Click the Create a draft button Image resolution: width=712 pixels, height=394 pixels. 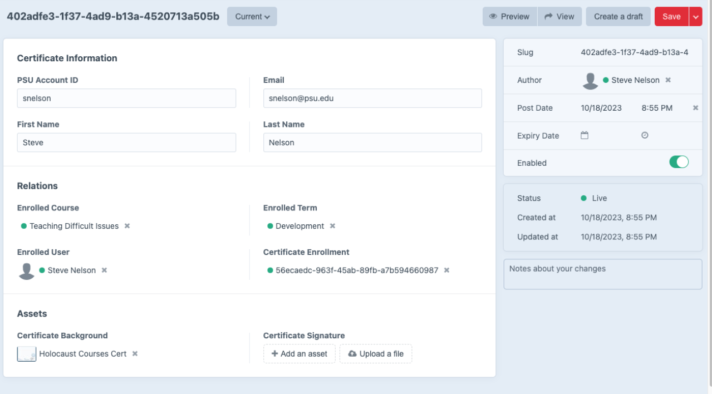618,16
